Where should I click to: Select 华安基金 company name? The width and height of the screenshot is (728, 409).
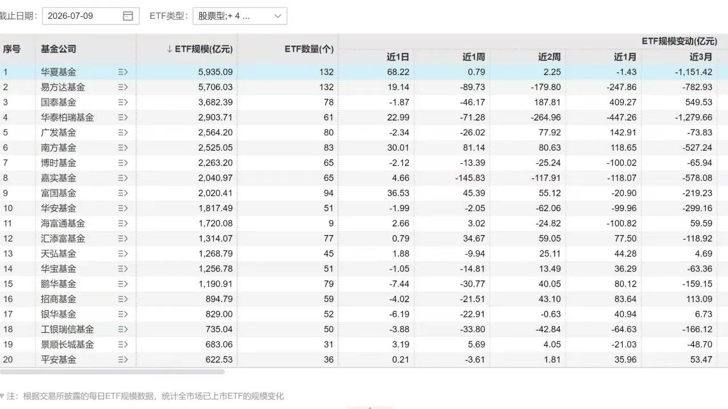click(x=58, y=208)
